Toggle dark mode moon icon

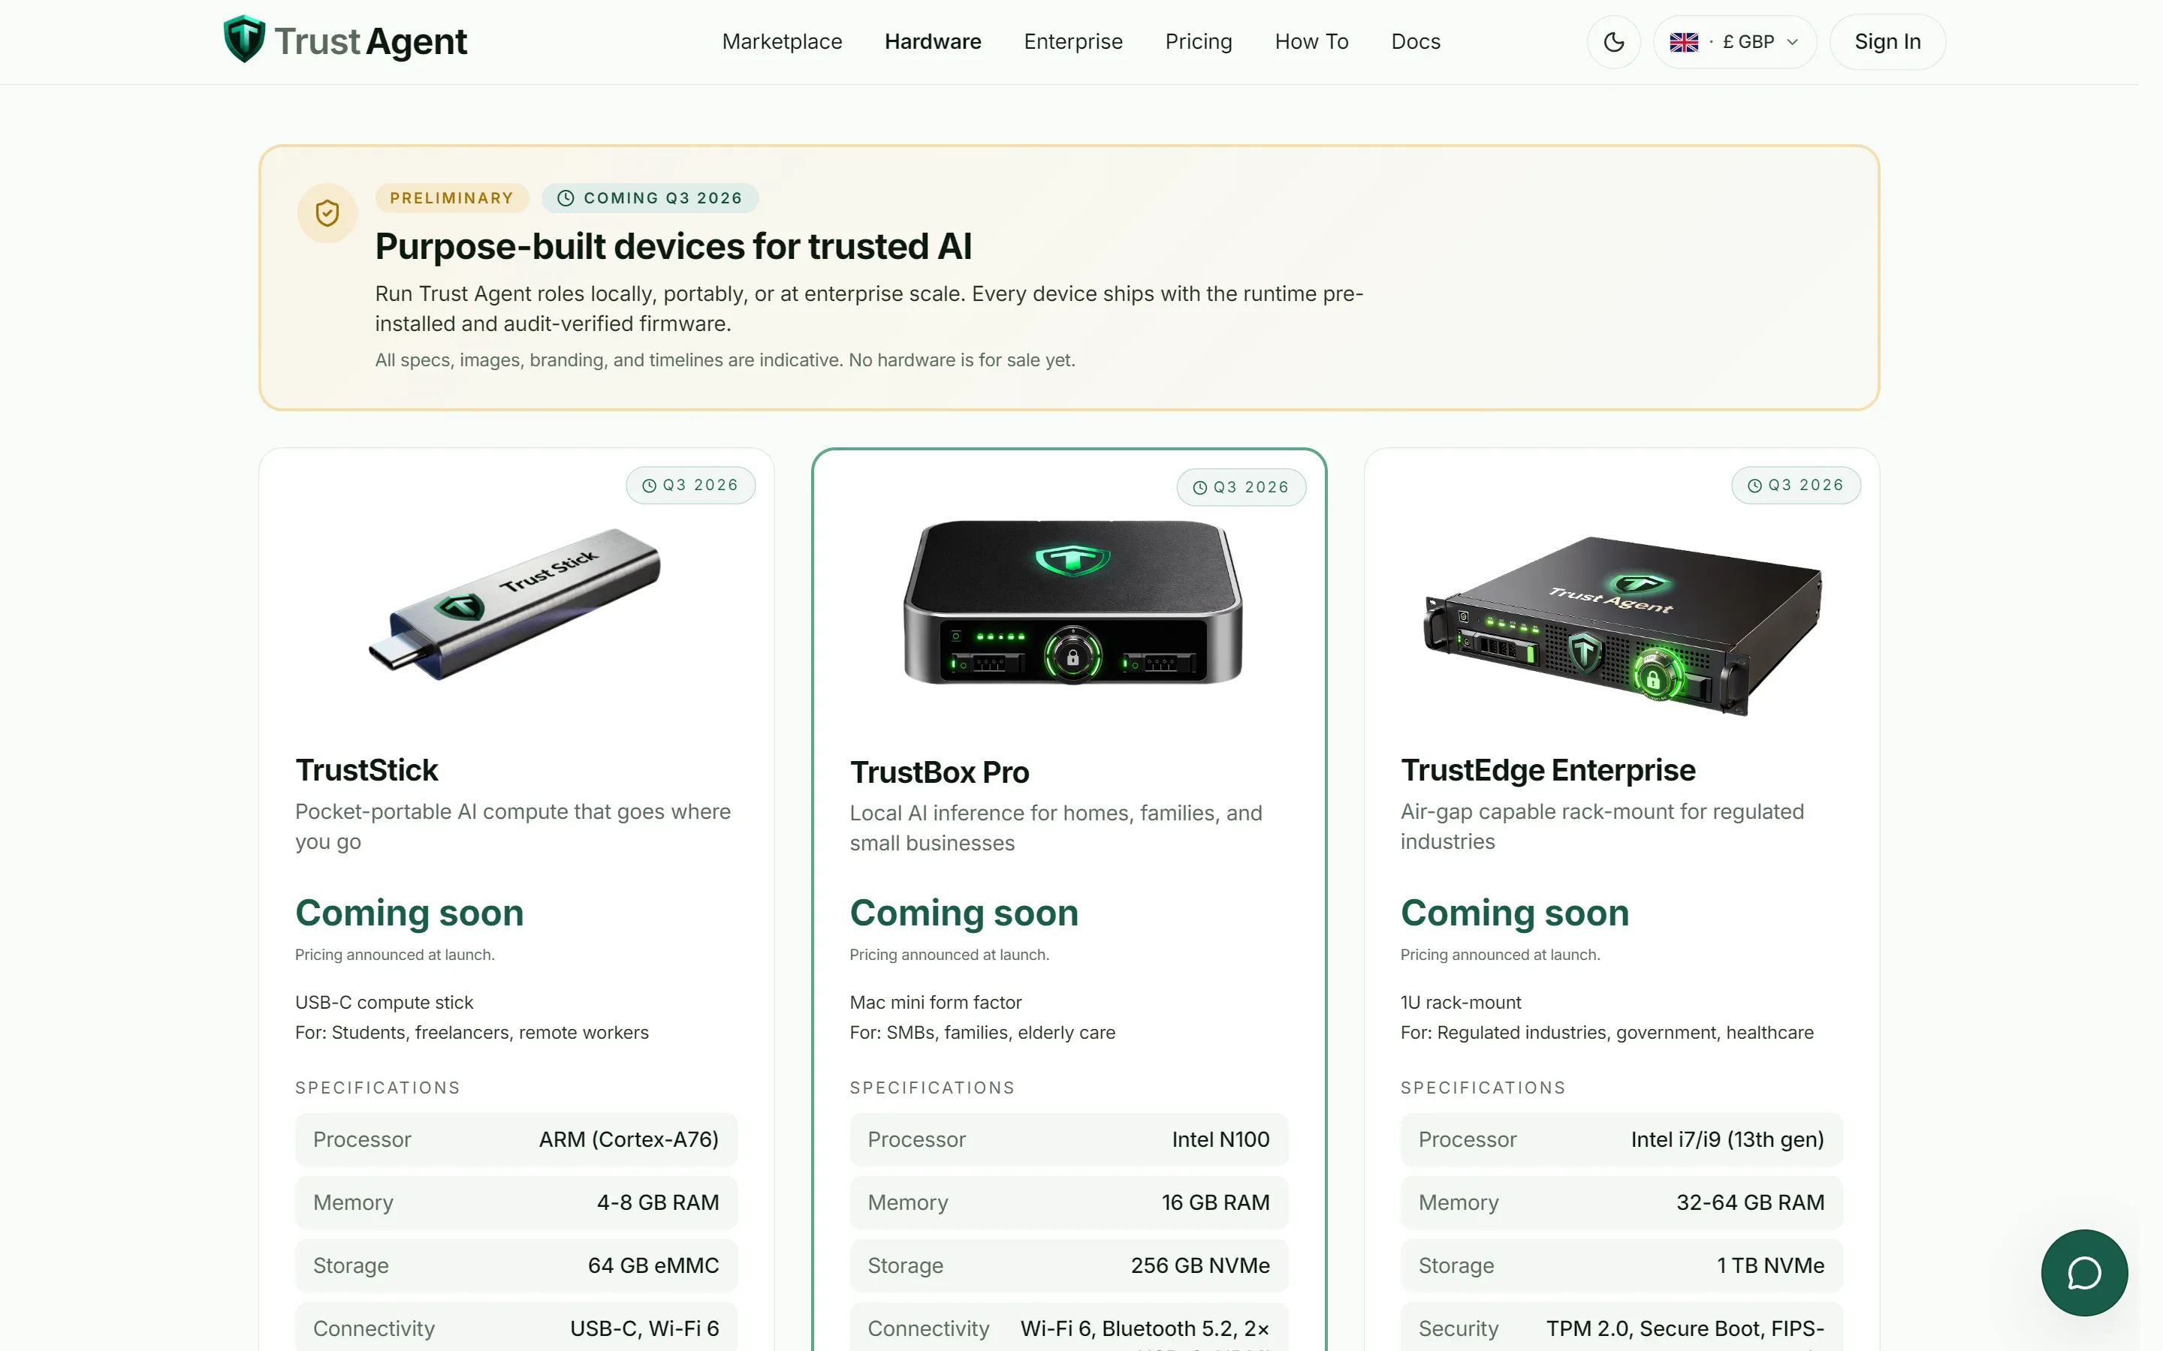click(1613, 42)
